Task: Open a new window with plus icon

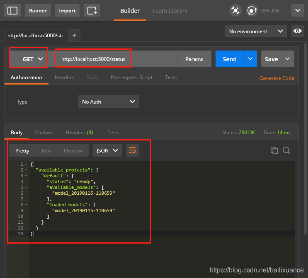Action: pos(92,10)
